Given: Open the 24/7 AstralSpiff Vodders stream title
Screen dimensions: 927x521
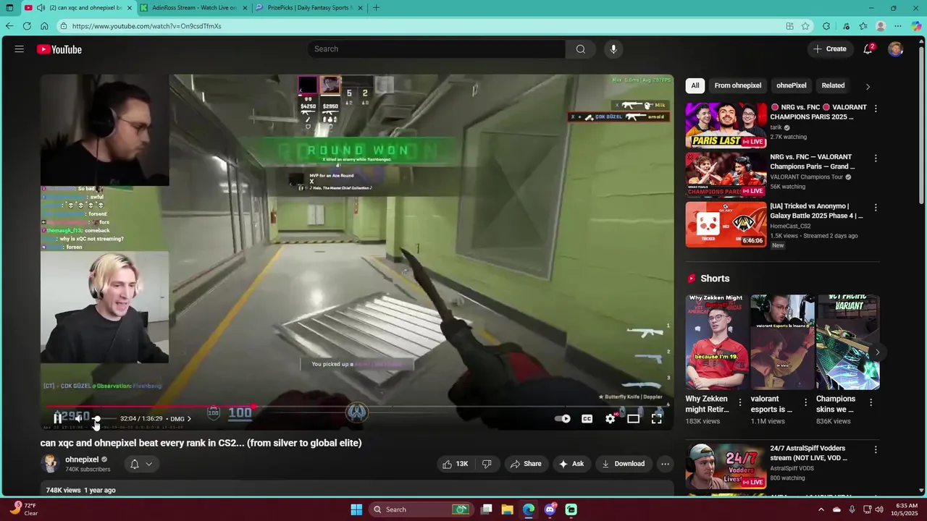Looking at the screenshot, I should click(x=808, y=453).
